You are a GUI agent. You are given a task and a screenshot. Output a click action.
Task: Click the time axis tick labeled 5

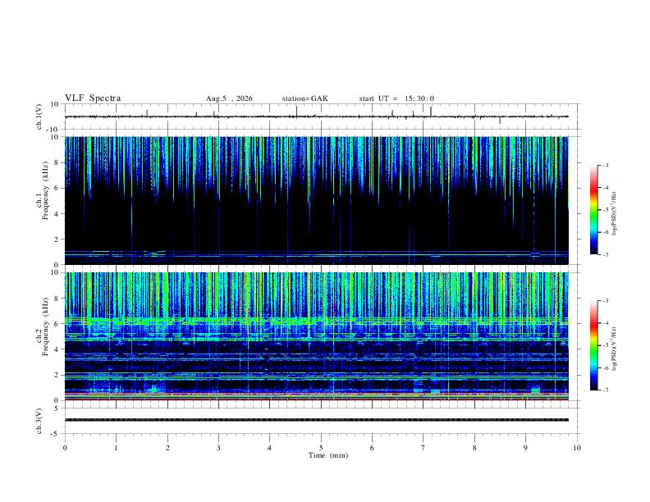[321, 448]
